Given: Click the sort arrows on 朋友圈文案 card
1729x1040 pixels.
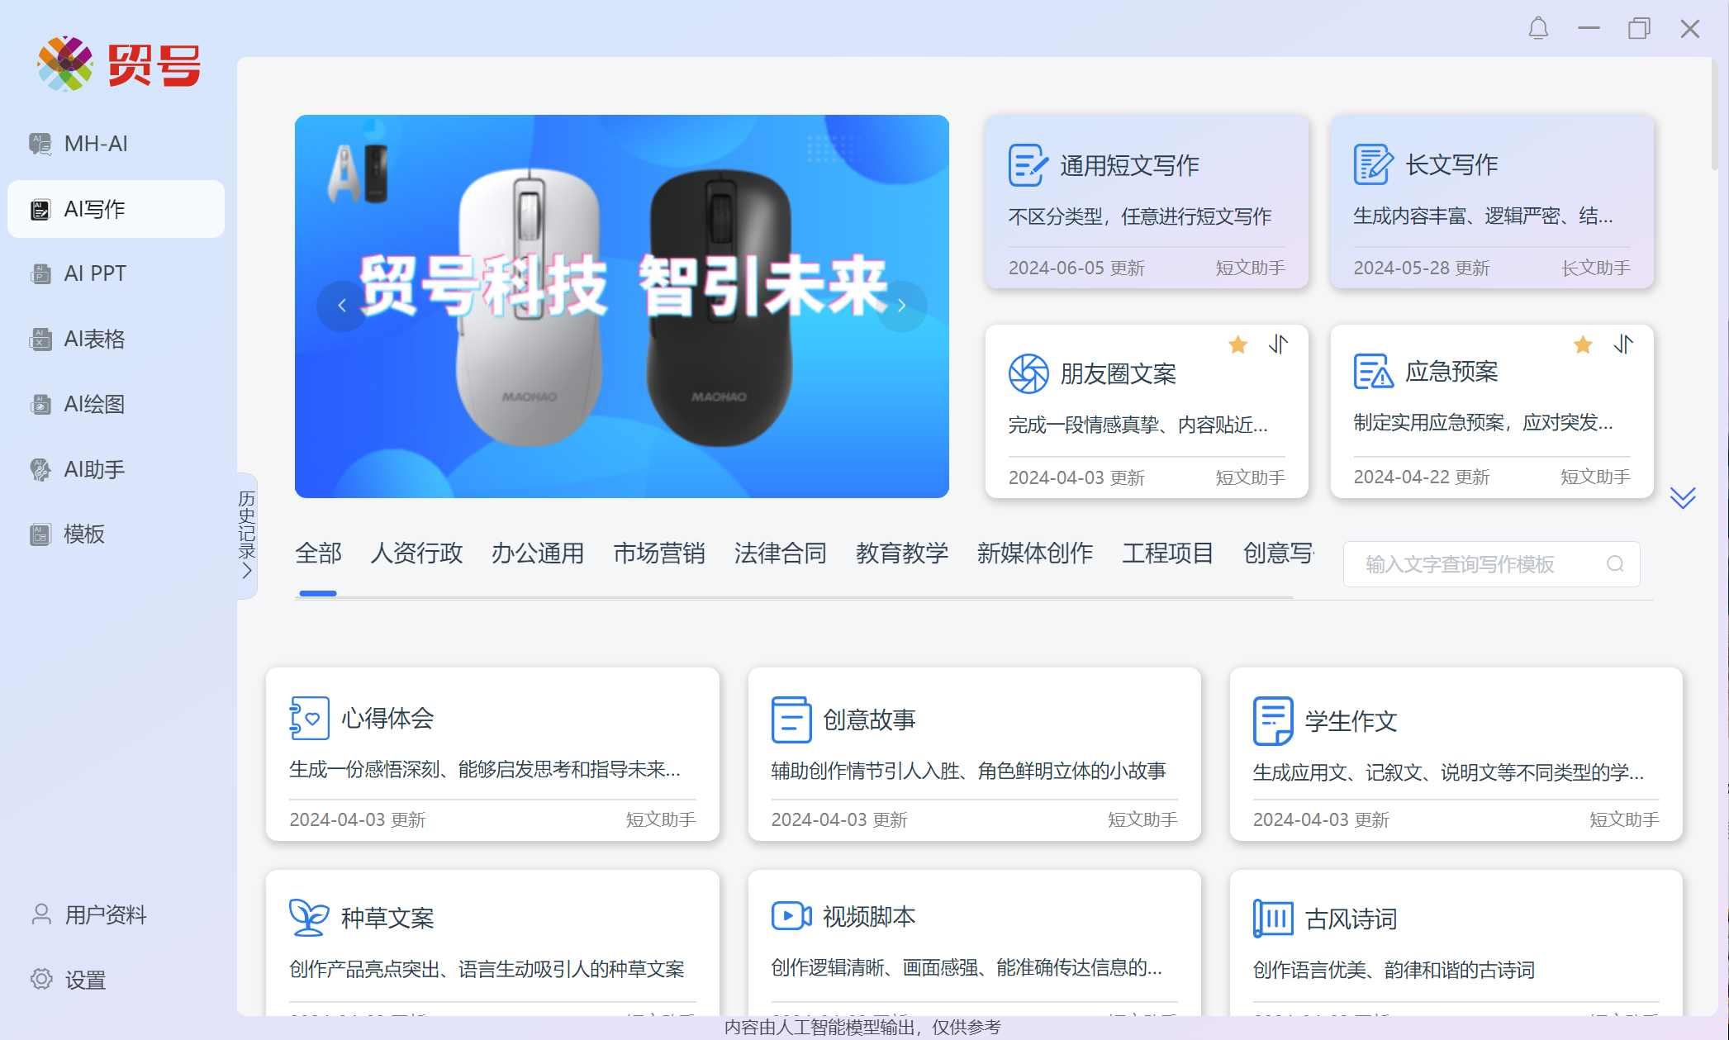Looking at the screenshot, I should click(x=1279, y=344).
